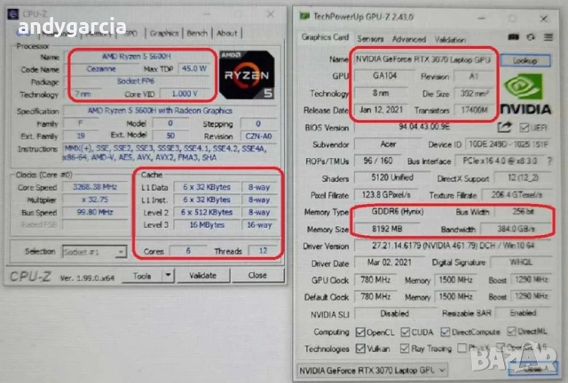Open the Socket #1 selection dropdown
This screenshot has width=568, height=383.
[x=95, y=252]
